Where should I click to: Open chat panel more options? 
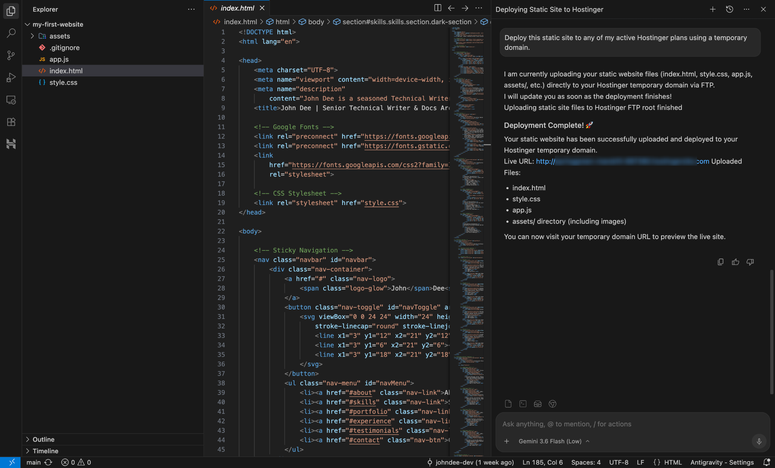coord(746,9)
